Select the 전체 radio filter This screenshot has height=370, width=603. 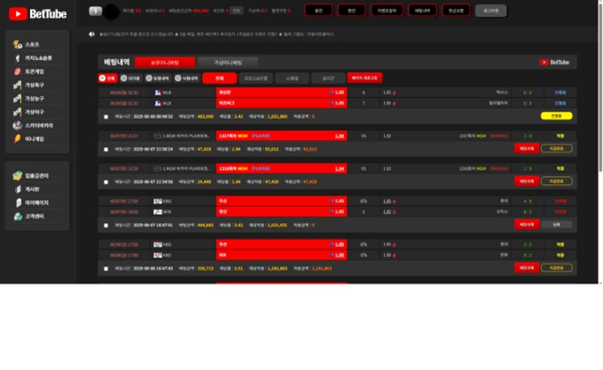(x=103, y=78)
